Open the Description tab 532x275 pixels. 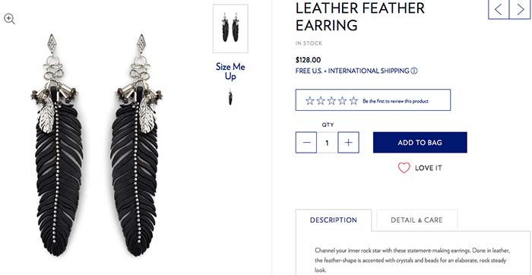pyautogui.click(x=334, y=220)
